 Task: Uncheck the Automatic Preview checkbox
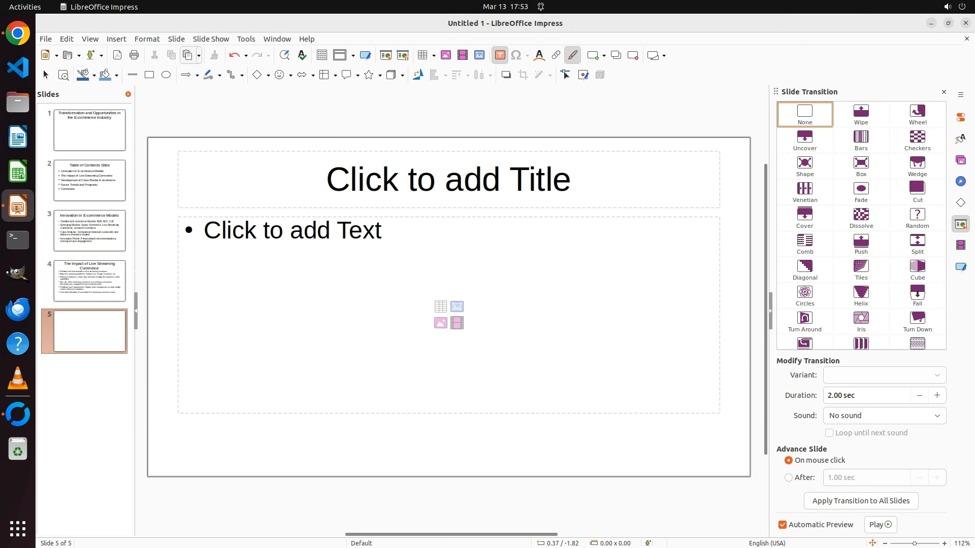[x=783, y=525]
